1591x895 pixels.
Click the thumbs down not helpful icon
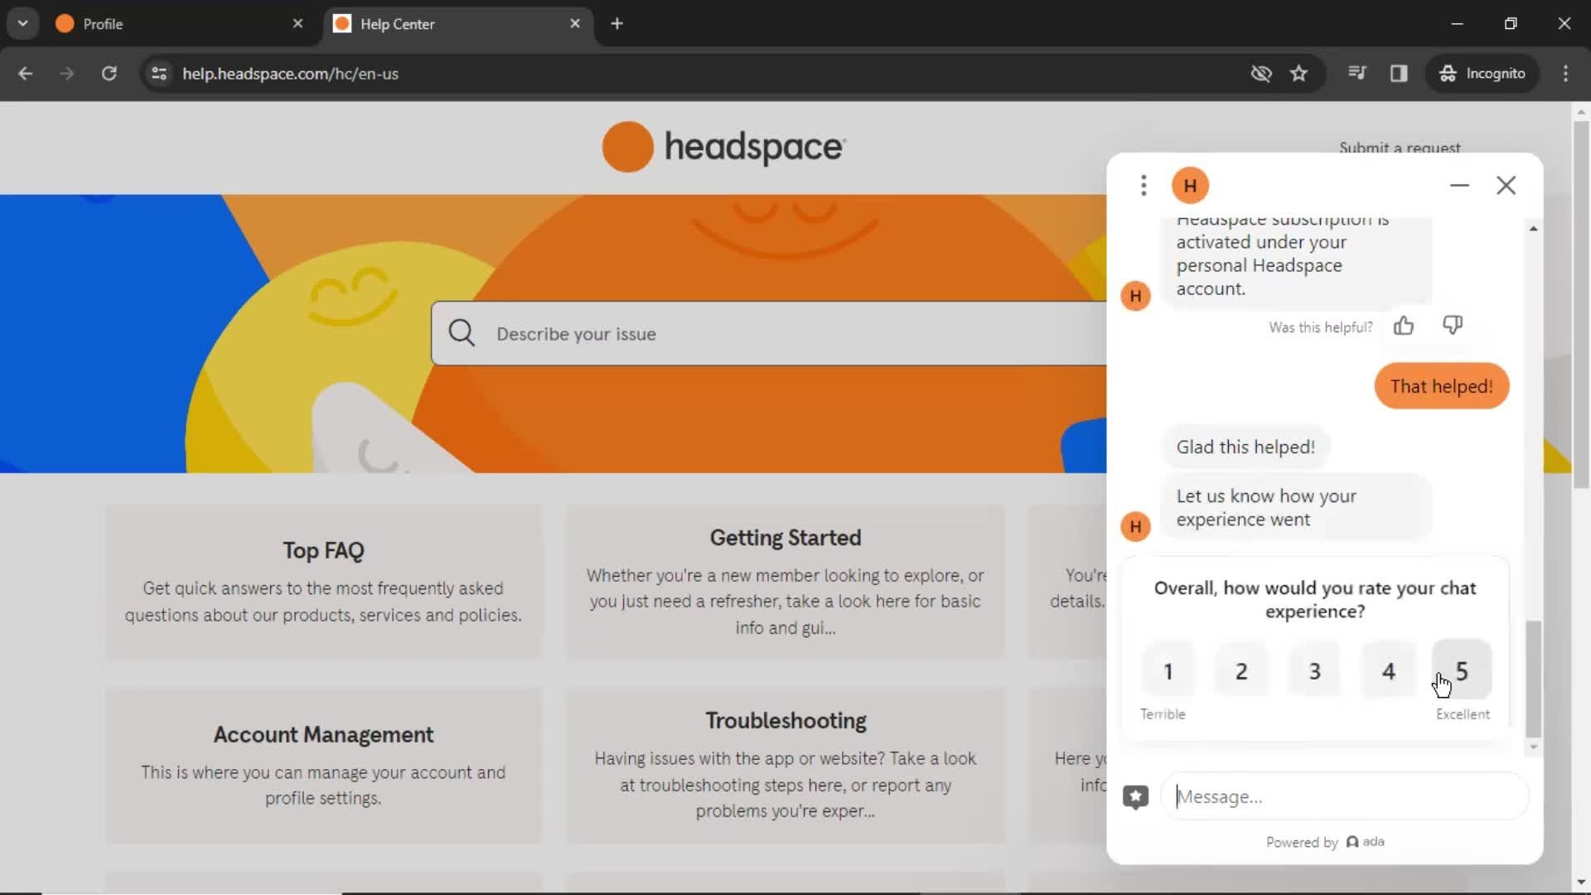1453,325
